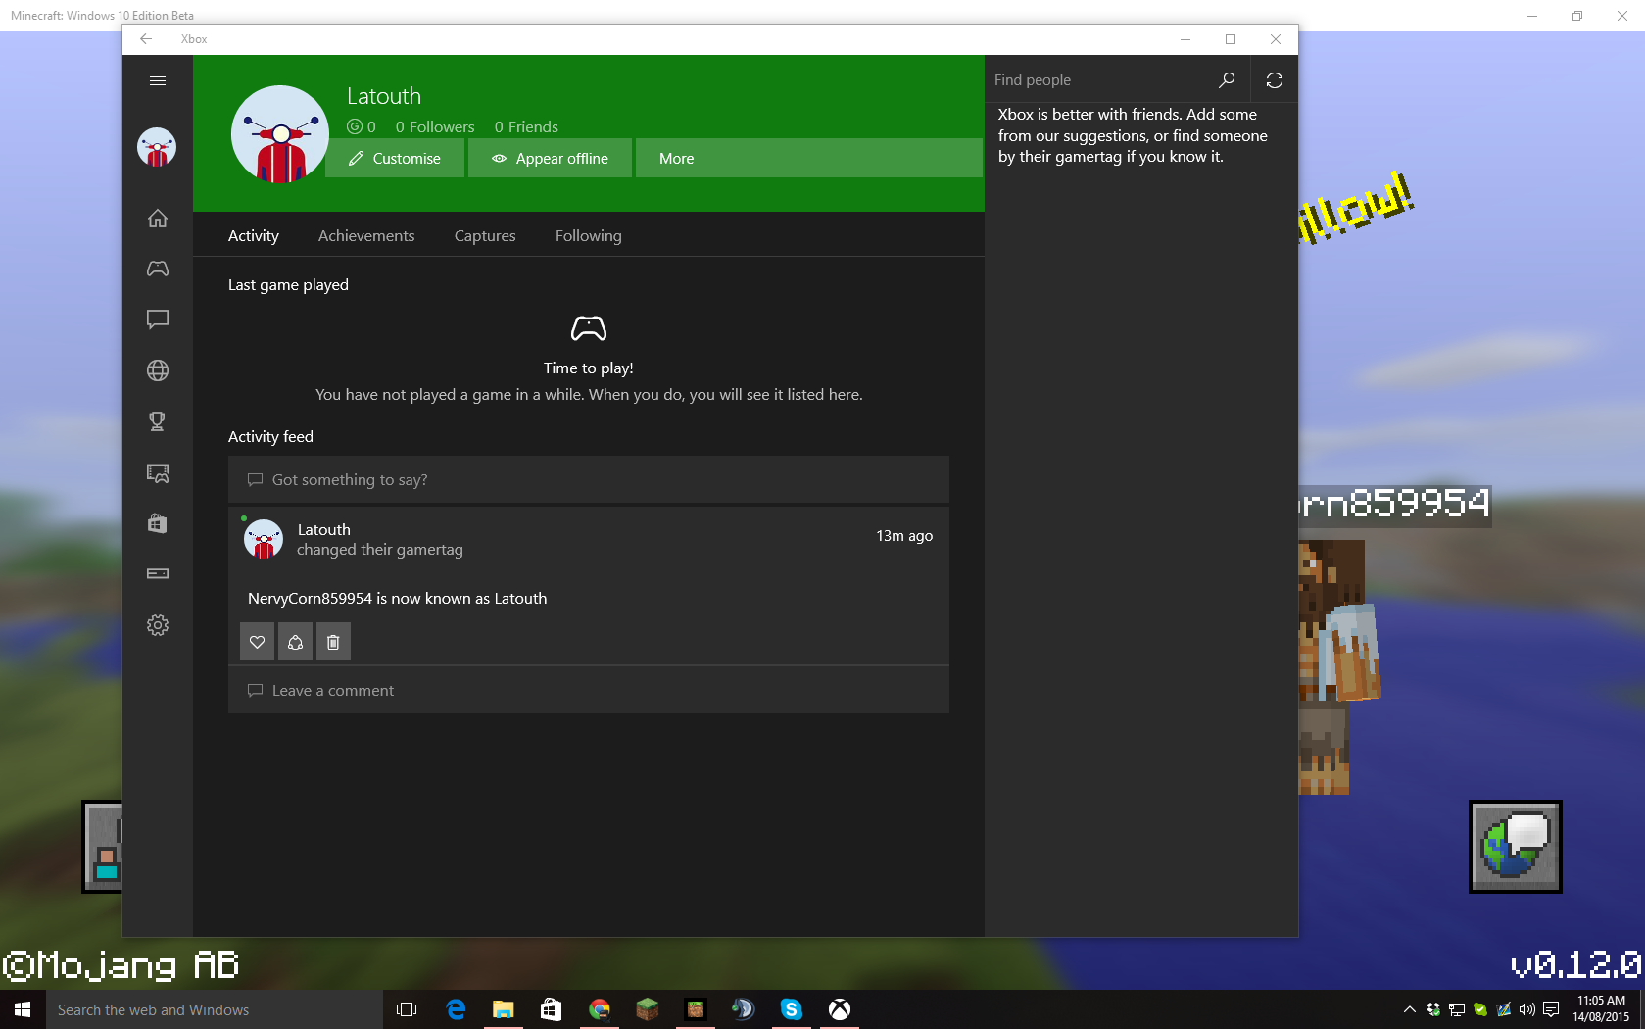Click Appear offline button
The image size is (1645, 1029).
coord(550,158)
